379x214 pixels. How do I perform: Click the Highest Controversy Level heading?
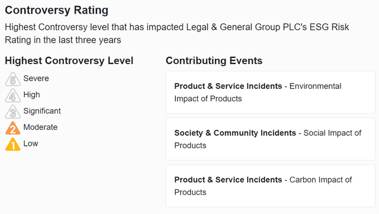[69, 60]
